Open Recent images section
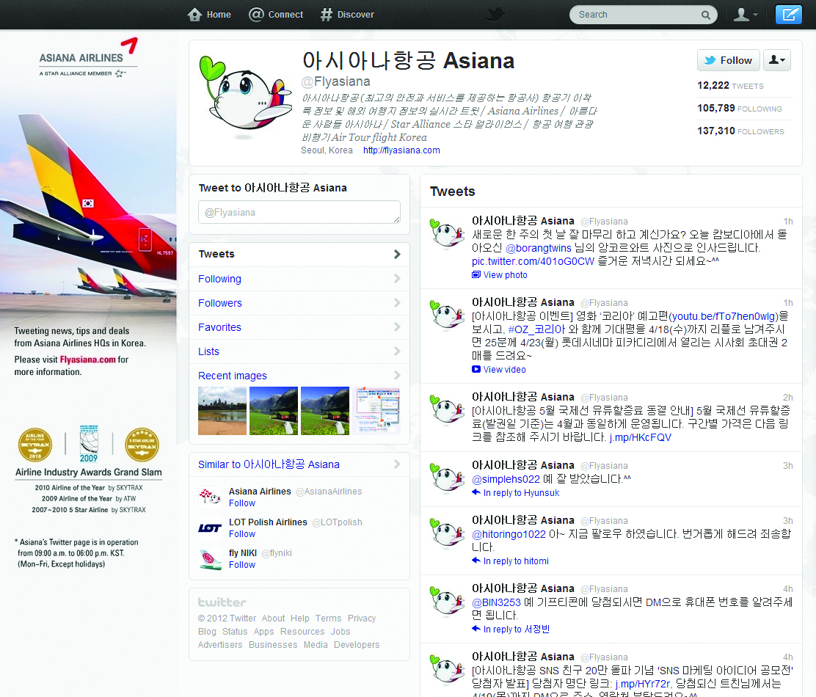 tap(232, 376)
